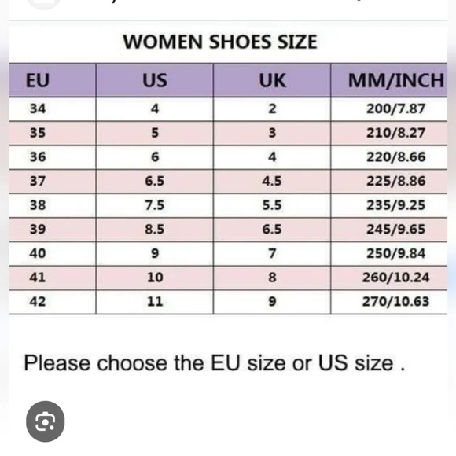The image size is (456, 456).
Task: Select the MM/INCH column header
Action: coord(389,80)
